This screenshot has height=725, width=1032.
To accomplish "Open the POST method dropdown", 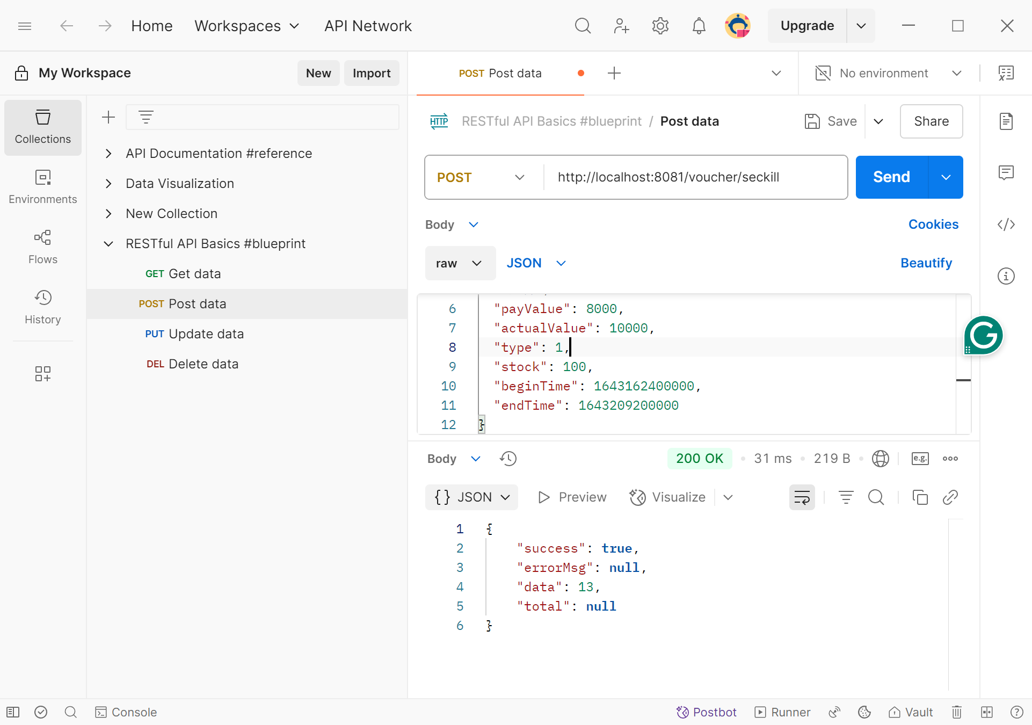I will [481, 177].
